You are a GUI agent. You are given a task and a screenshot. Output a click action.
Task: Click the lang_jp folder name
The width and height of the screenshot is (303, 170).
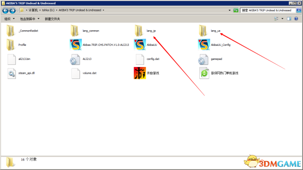pyautogui.click(x=151, y=31)
